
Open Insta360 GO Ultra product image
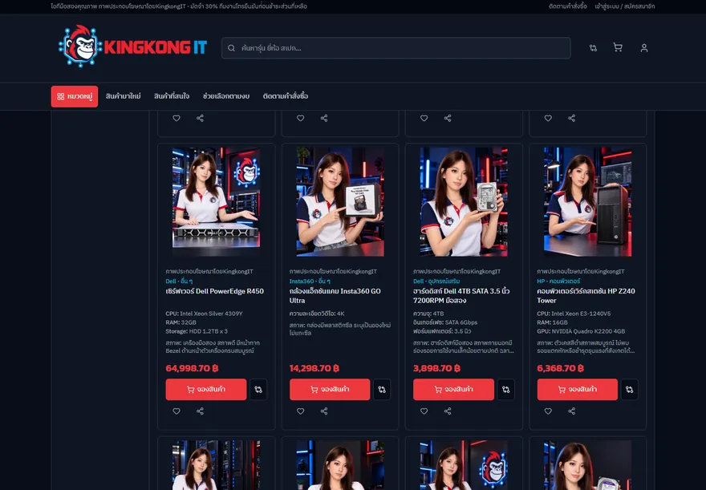[340, 202]
